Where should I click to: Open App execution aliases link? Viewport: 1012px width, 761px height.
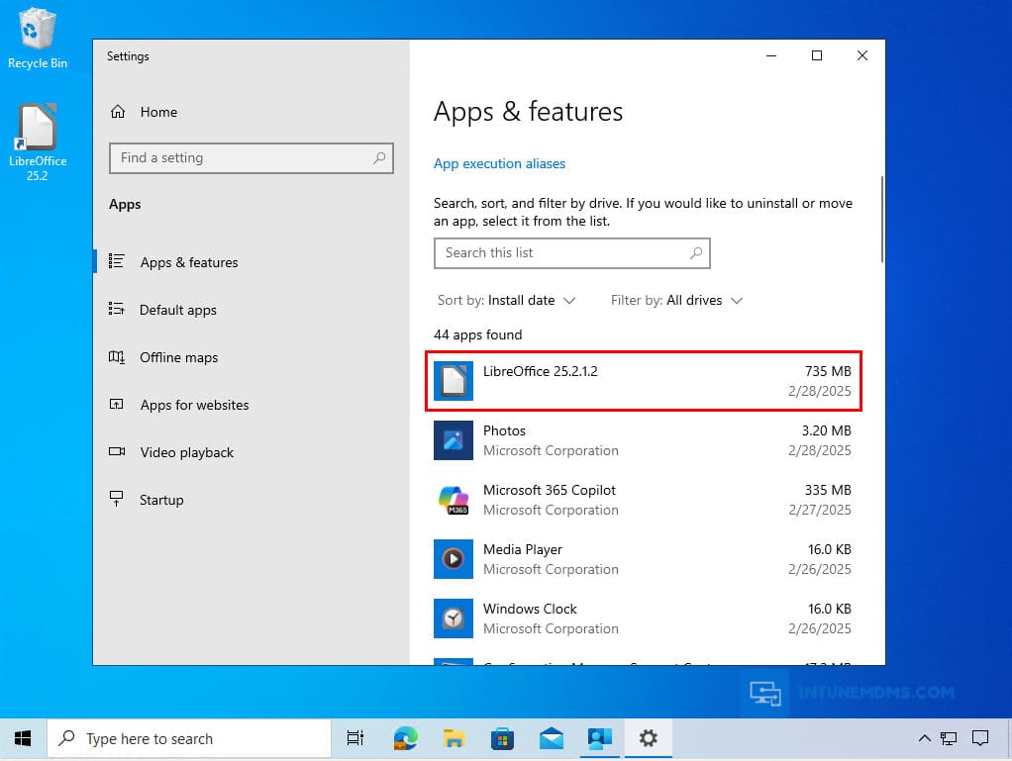pyautogui.click(x=500, y=163)
